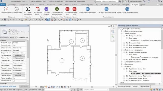Expand 1.2 План демонтажа node
Image resolution: width=163 pixels, height=91 pixels.
click(124, 43)
